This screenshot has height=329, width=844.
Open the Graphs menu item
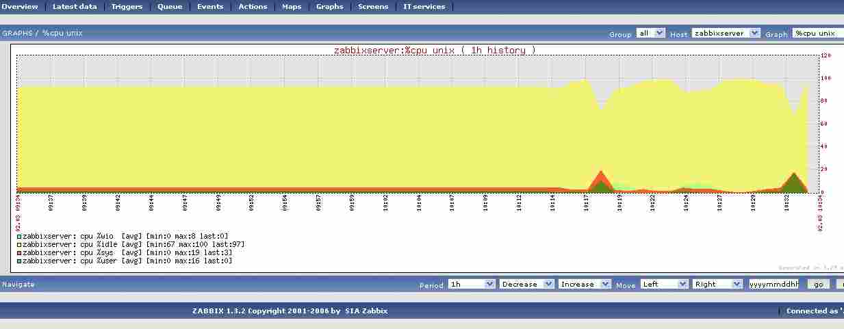click(329, 7)
